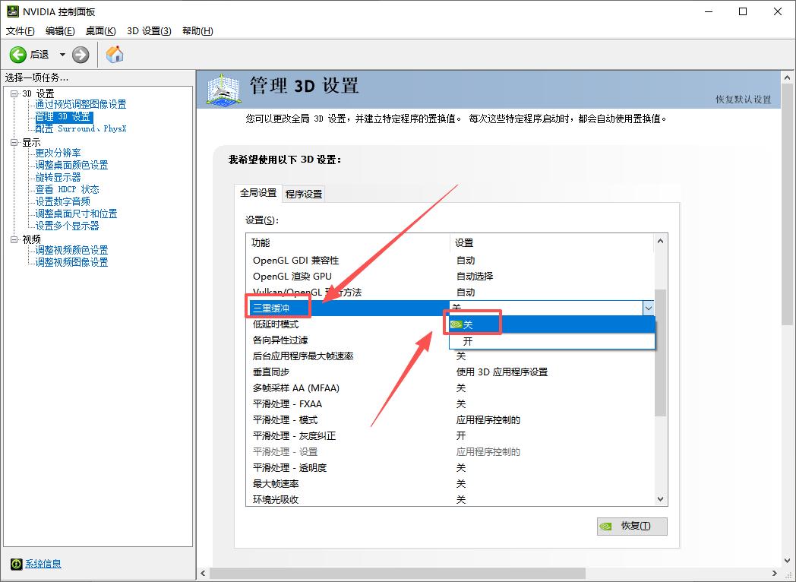
Task: Click the 功能 column header
Action: [x=348, y=243]
